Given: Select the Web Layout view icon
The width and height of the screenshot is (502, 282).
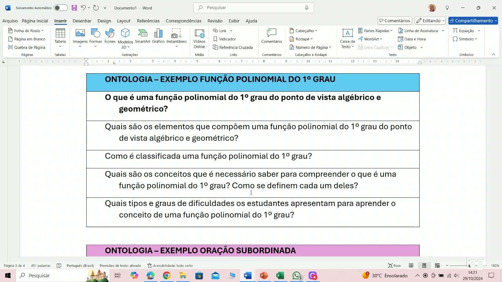Looking at the screenshot, I should point(437,266).
